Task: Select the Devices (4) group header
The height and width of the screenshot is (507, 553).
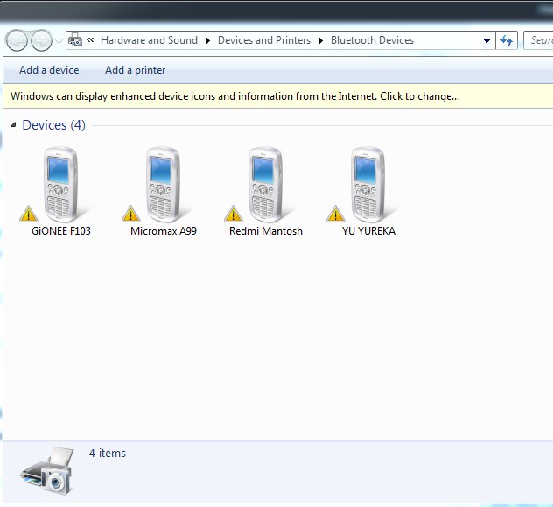Action: tap(53, 125)
